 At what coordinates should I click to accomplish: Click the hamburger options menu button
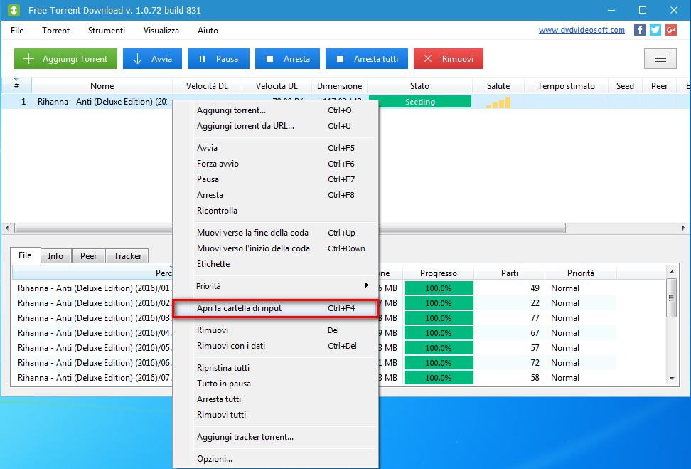click(x=660, y=58)
